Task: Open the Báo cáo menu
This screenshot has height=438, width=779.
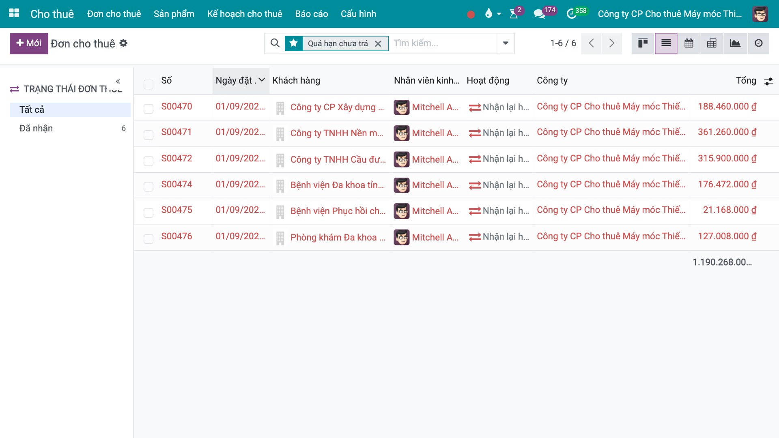Action: point(311,14)
